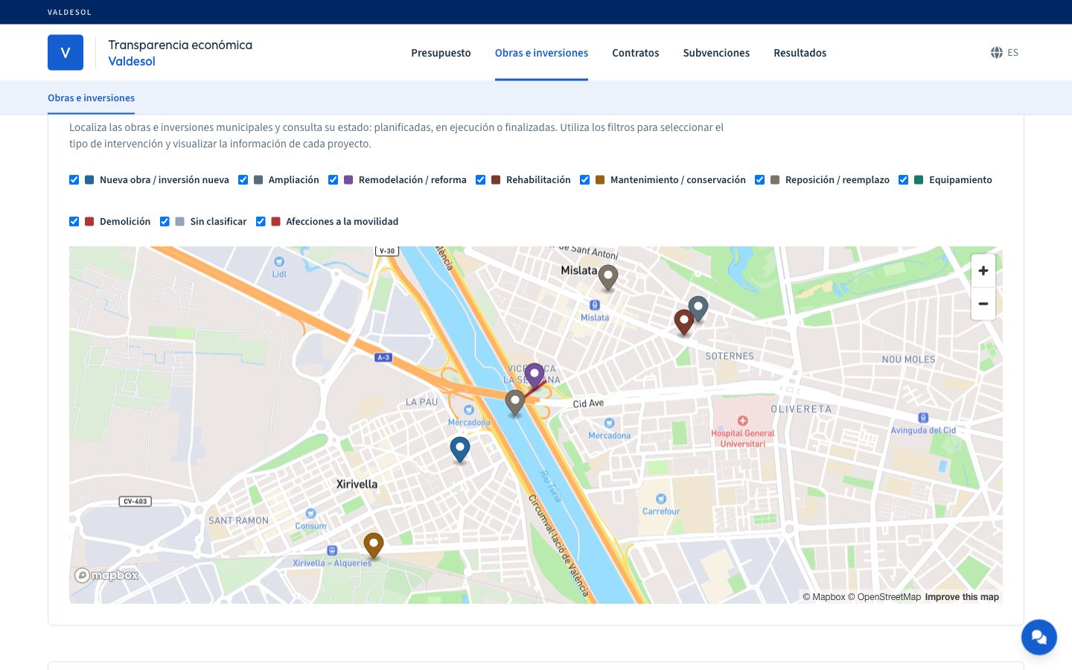Click the Carrefour label on the map
This screenshot has width=1072, height=670.
coord(661,511)
